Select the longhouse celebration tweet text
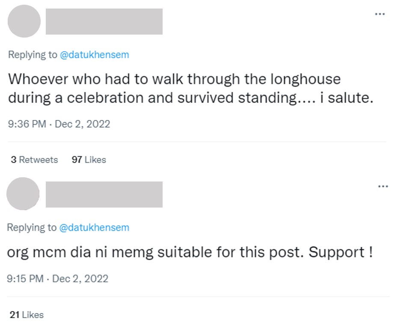 tap(190, 88)
